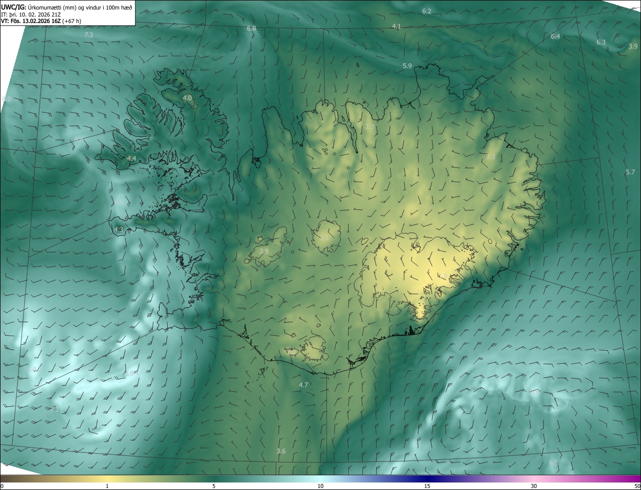
Task: Select the 2.1 label on the glacier
Action: (325, 237)
